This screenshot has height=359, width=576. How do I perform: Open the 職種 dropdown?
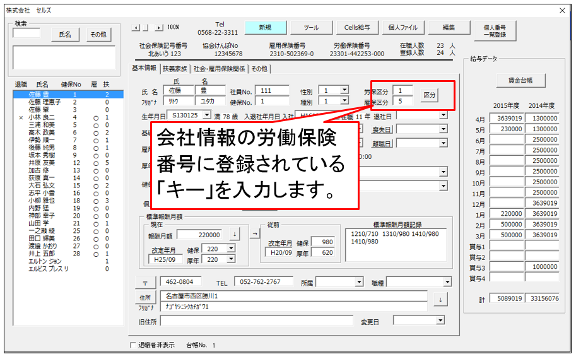[447, 281]
